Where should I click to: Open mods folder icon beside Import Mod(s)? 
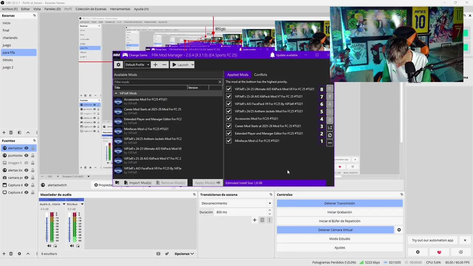(118, 183)
